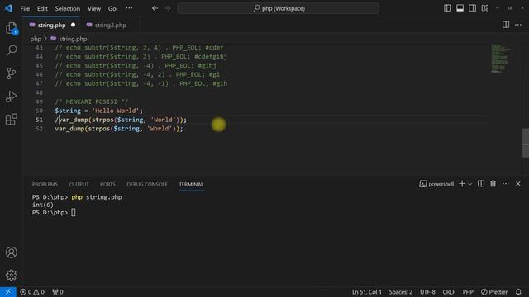This screenshot has height=297, width=529.
Task: Open the PROBLEMS panel tab
Action: click(x=45, y=185)
